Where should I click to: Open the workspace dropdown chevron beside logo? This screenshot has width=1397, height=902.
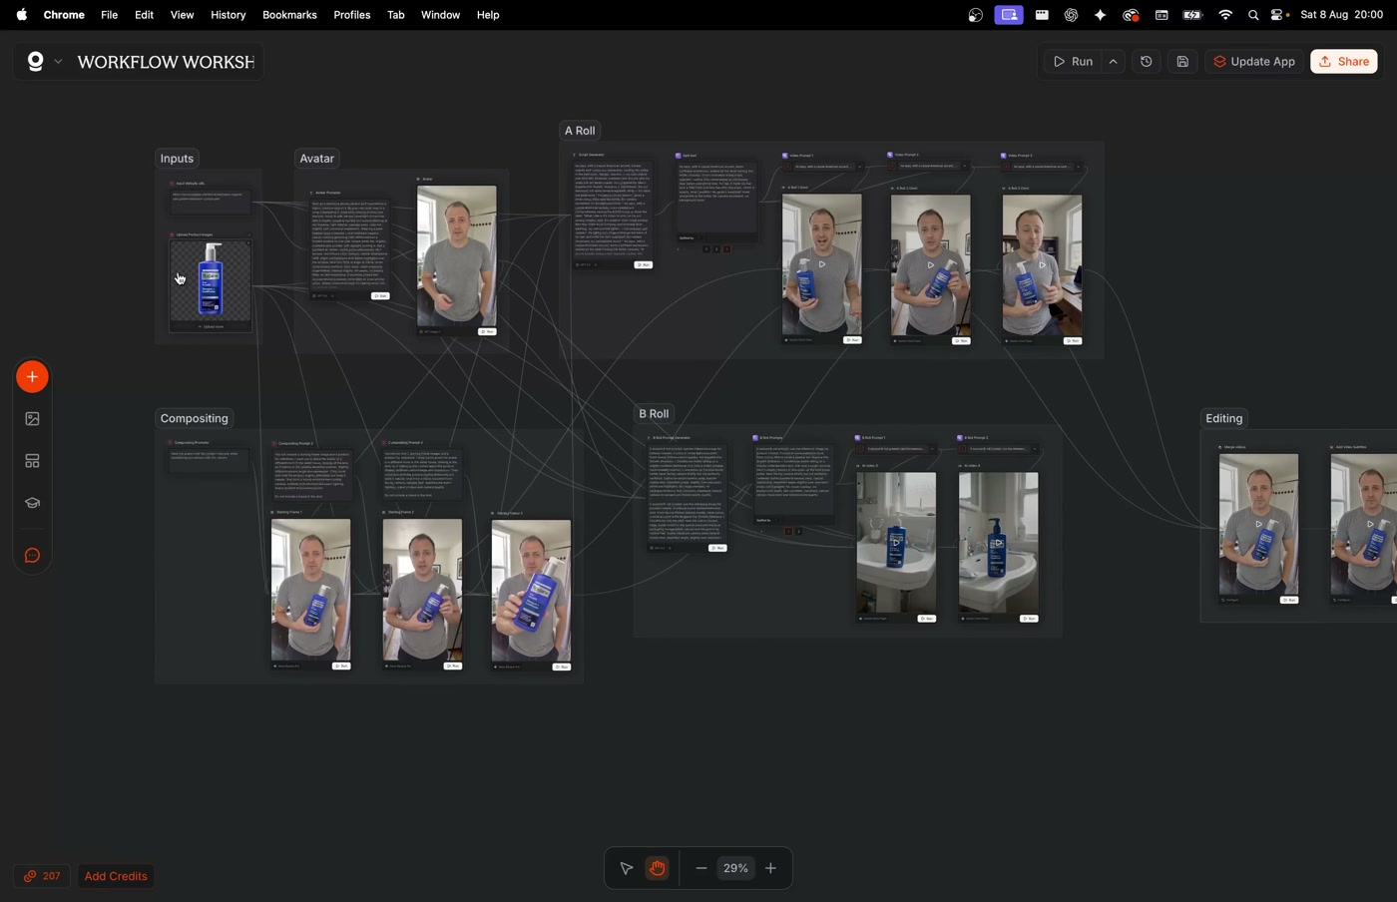click(58, 62)
